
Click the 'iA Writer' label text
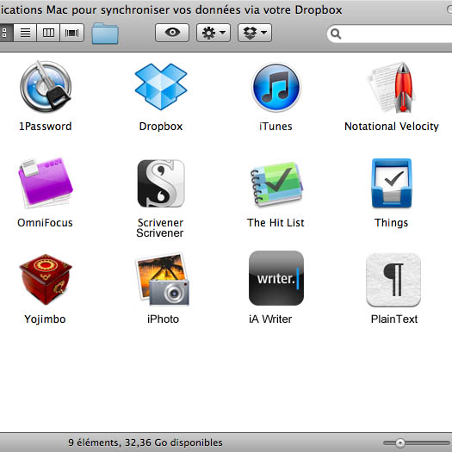coord(270,319)
